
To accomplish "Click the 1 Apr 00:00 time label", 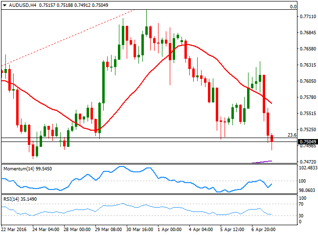I will point(170,230).
